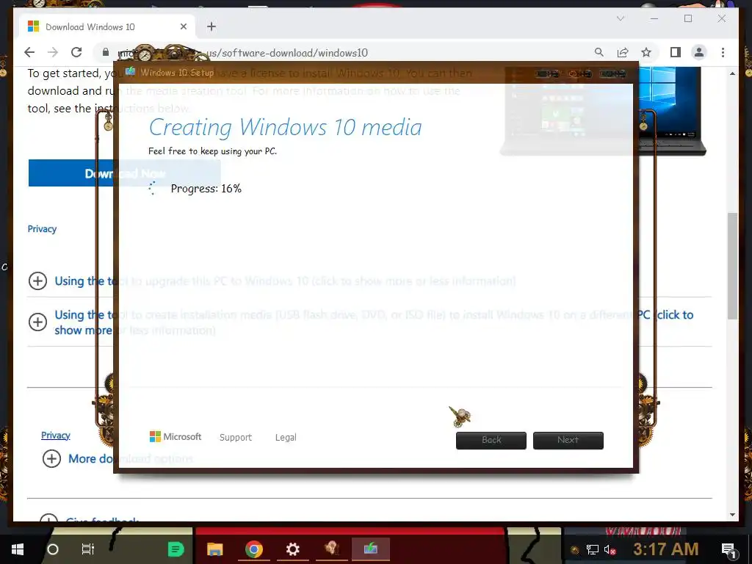
Task: Switch to Google Chrome on the taskbar
Action: [253, 549]
